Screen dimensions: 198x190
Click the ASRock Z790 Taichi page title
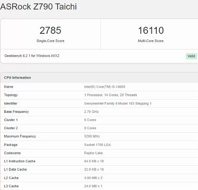(x=38, y=6)
